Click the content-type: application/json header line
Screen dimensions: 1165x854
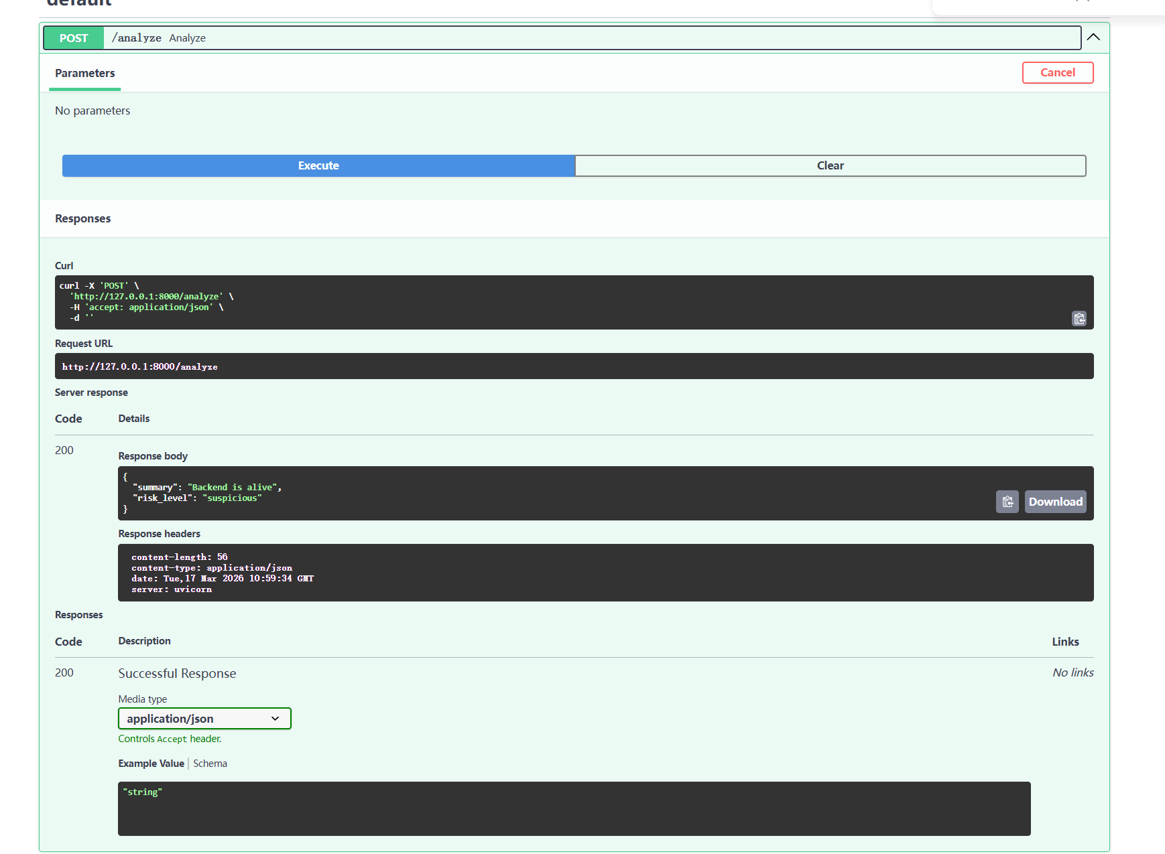click(x=212, y=568)
